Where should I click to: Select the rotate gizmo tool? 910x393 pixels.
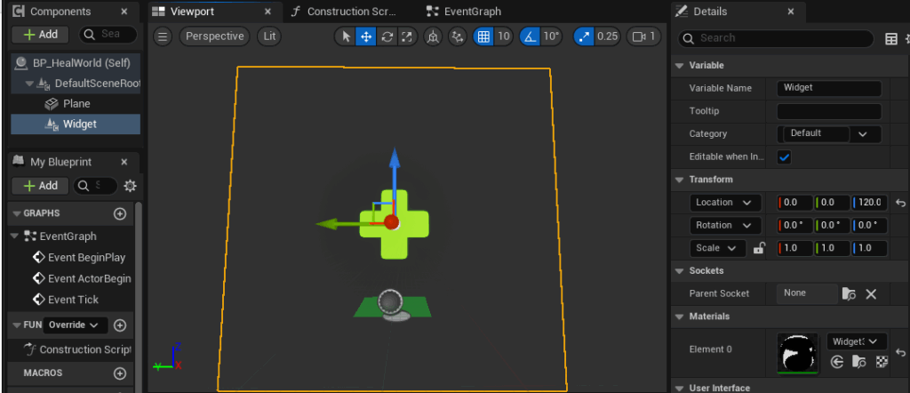click(387, 36)
